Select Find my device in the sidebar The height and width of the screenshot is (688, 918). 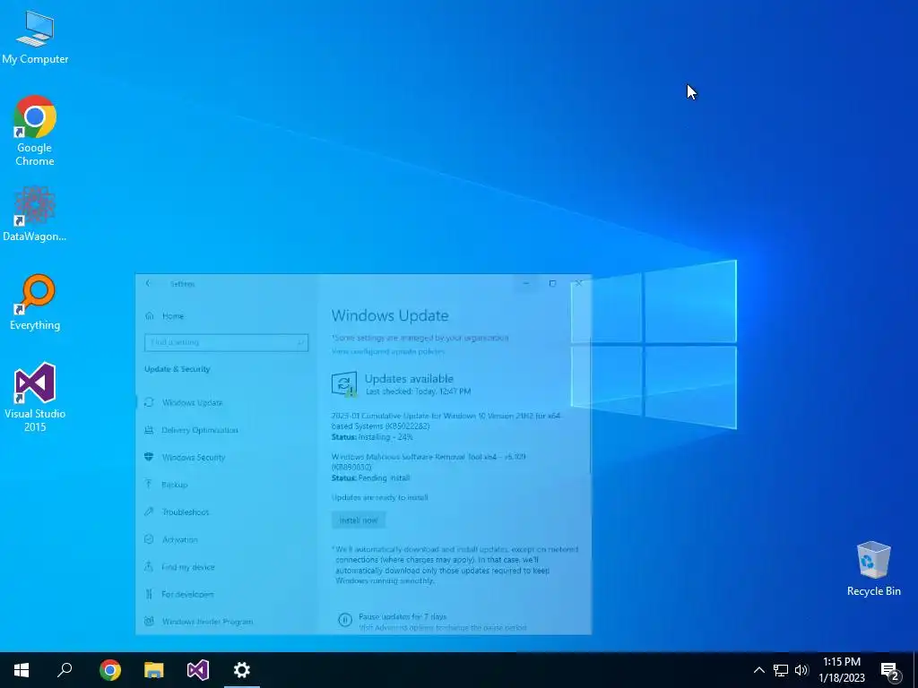coord(227,567)
